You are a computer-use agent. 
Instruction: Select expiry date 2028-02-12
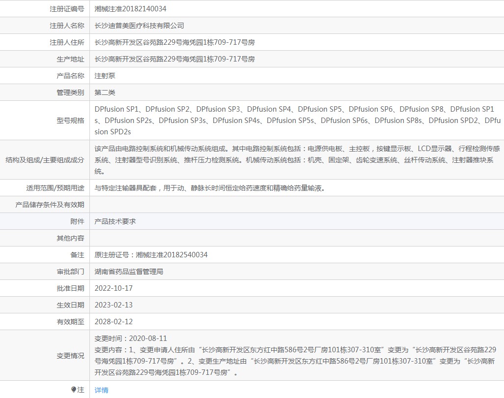point(113,322)
